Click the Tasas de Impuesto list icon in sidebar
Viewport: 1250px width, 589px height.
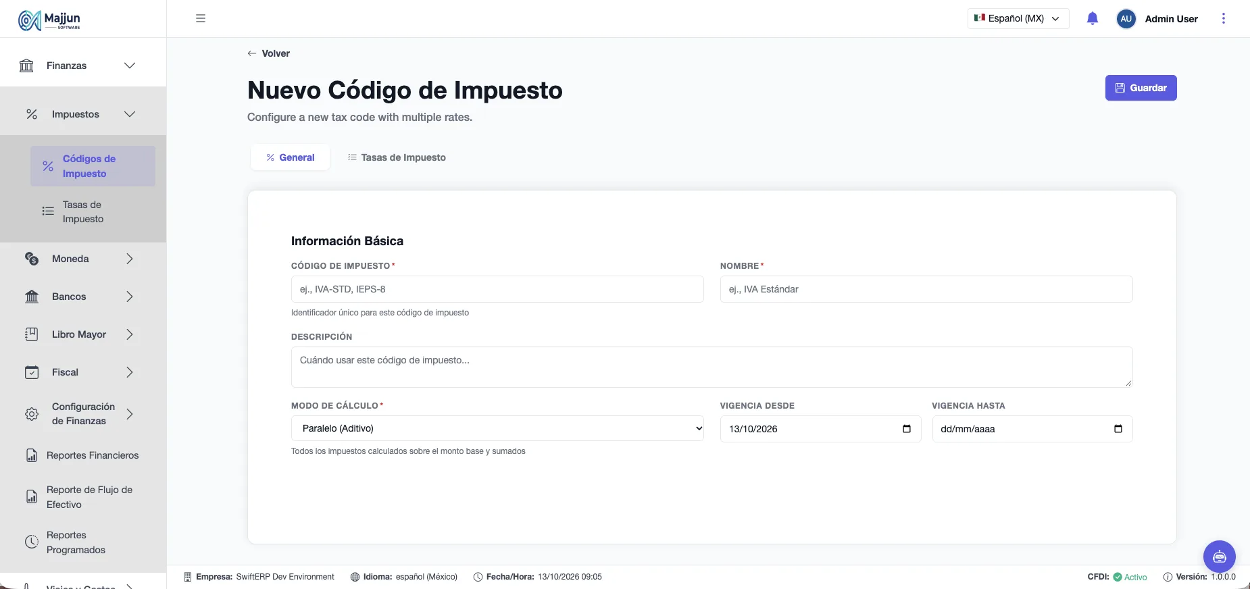[x=48, y=211]
